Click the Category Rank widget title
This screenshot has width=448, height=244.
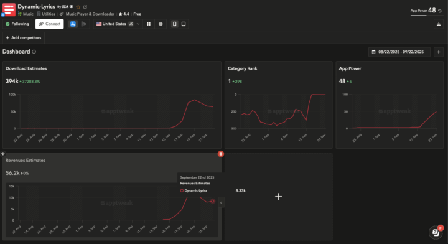pos(242,68)
